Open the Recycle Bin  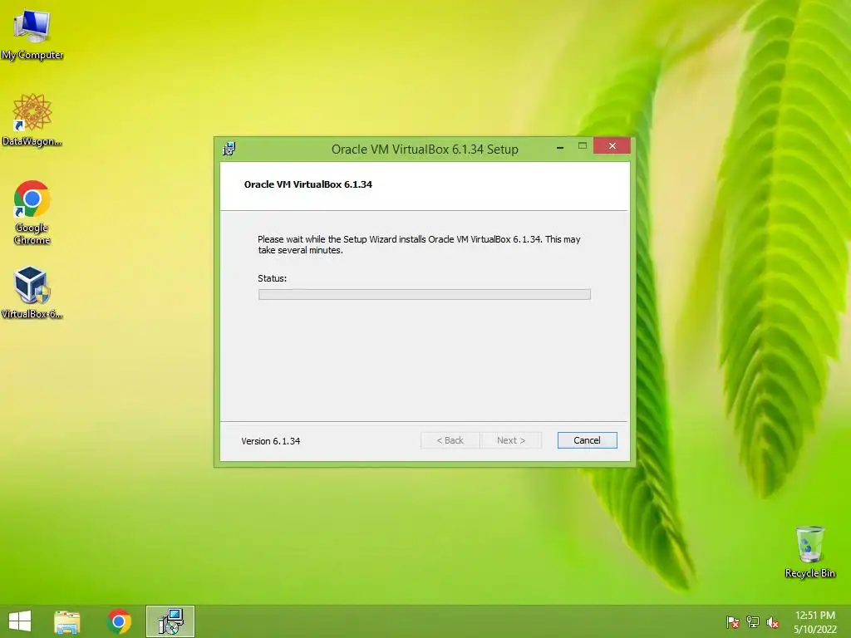point(809,552)
